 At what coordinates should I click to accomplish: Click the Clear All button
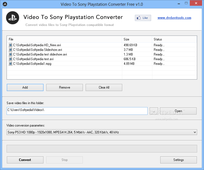104,87
